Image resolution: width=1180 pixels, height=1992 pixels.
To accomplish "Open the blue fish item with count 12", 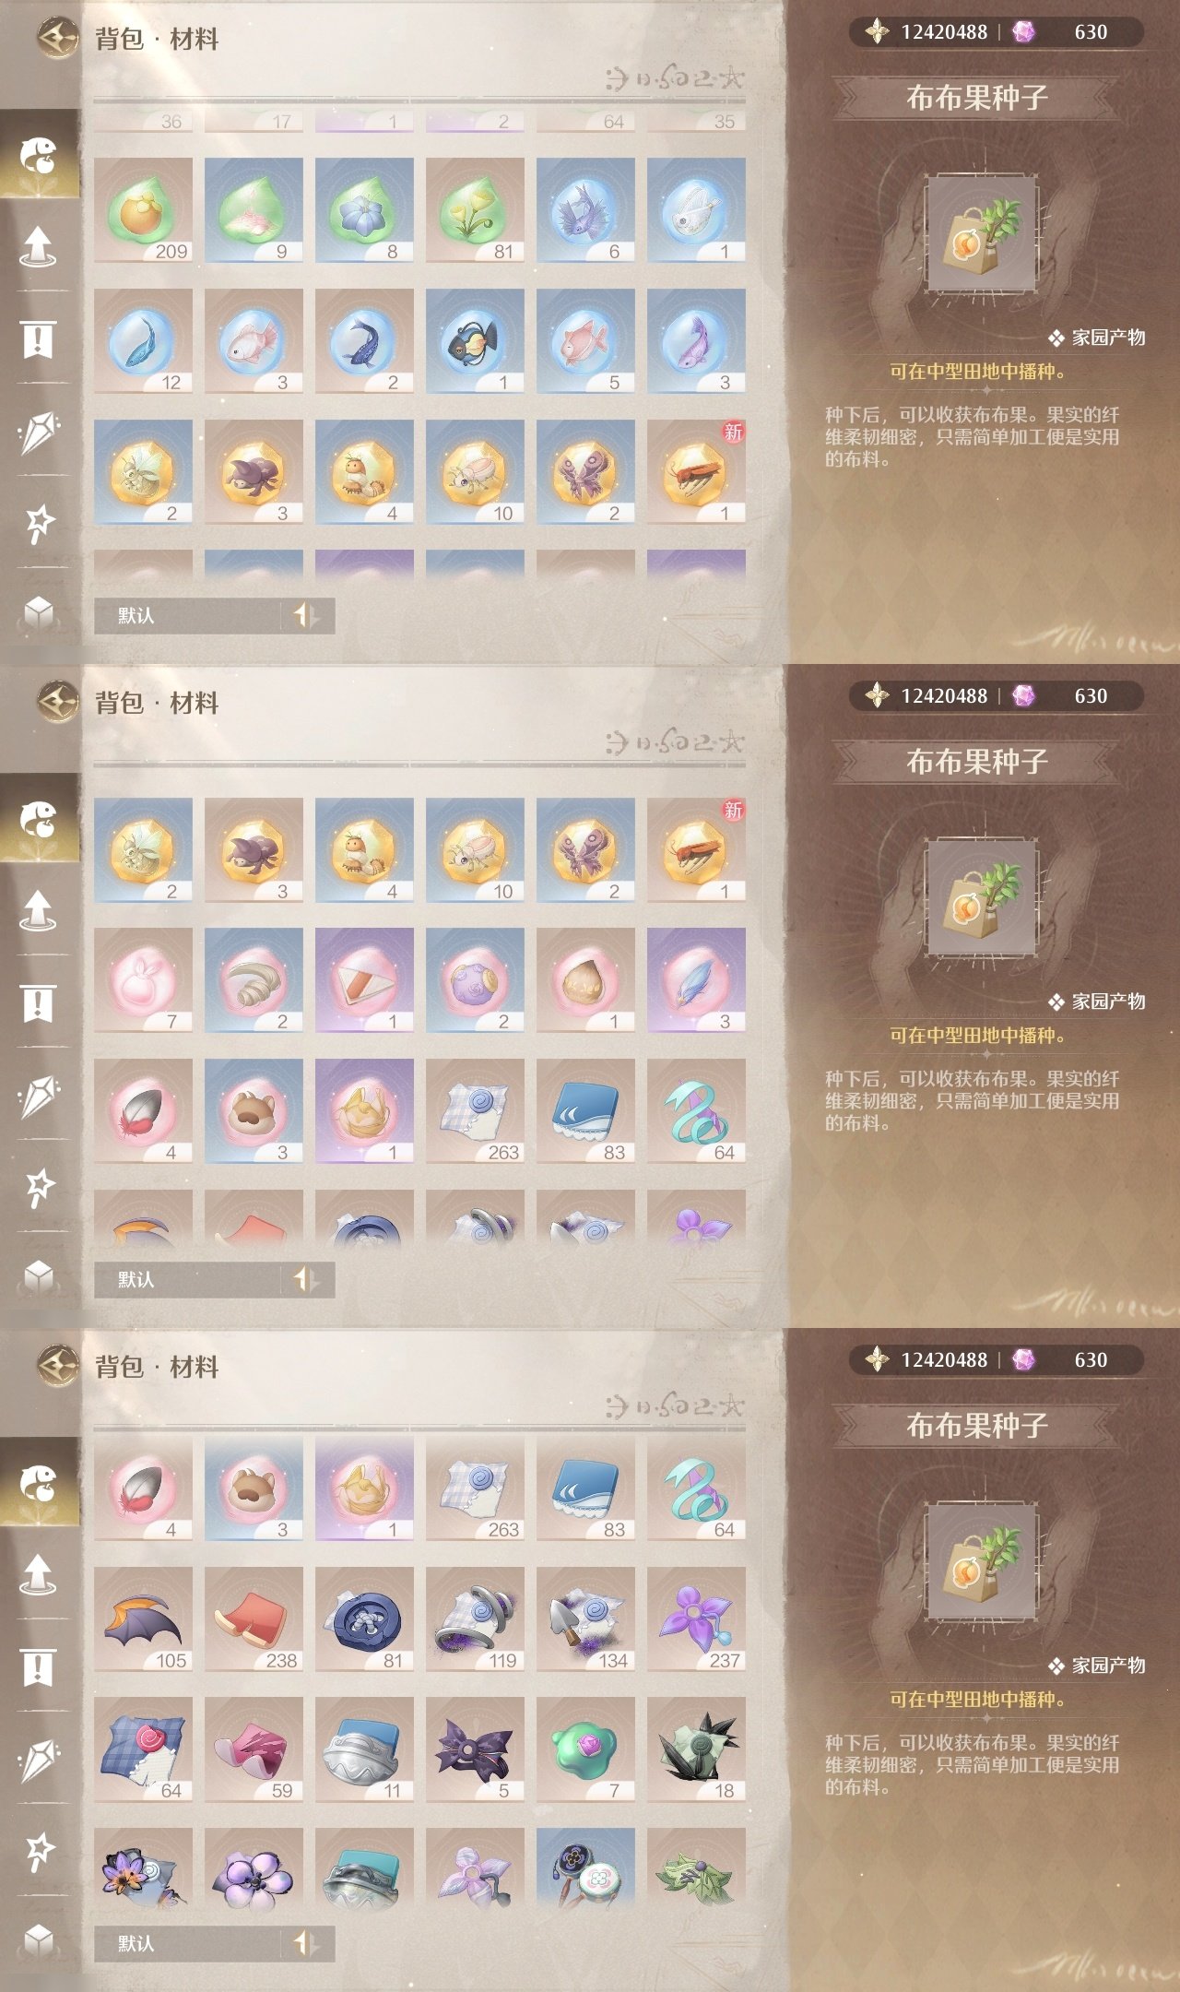I will click(143, 340).
